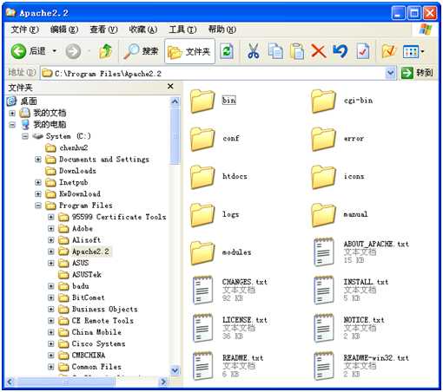Collapse the System (C:) drive node
This screenshot has height=392, width=443.
tap(25, 136)
